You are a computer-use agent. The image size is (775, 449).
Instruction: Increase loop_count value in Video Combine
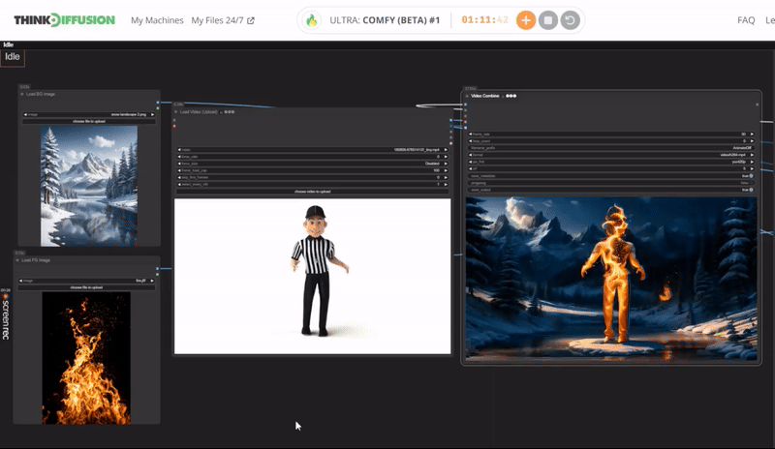point(752,140)
